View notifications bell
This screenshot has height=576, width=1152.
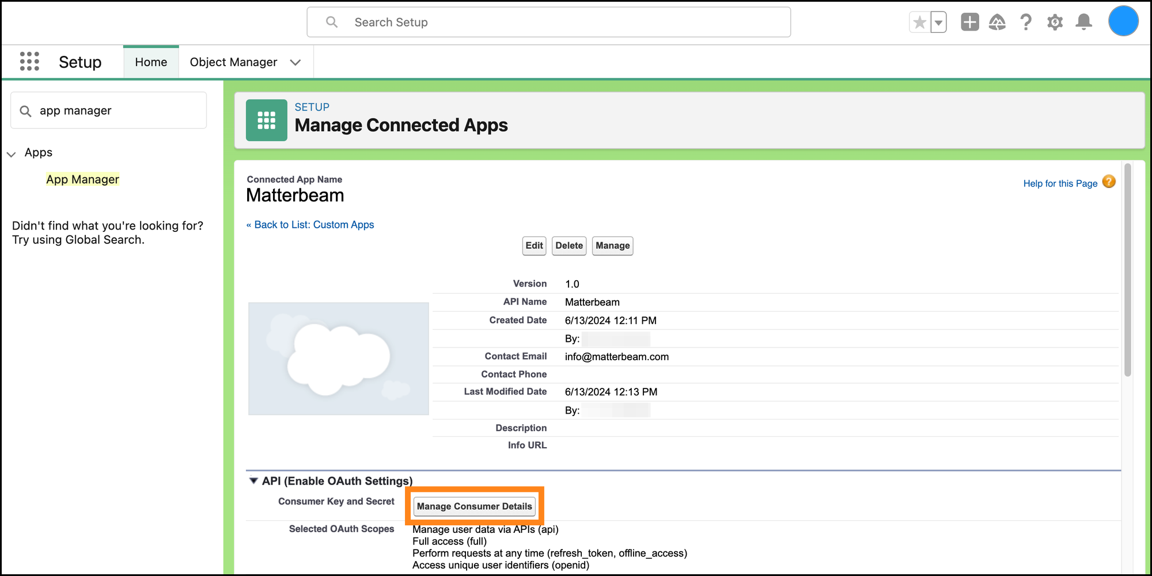[x=1083, y=22]
